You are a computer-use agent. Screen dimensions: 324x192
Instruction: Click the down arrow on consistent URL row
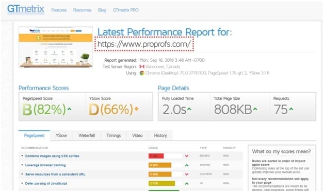click(x=187, y=174)
